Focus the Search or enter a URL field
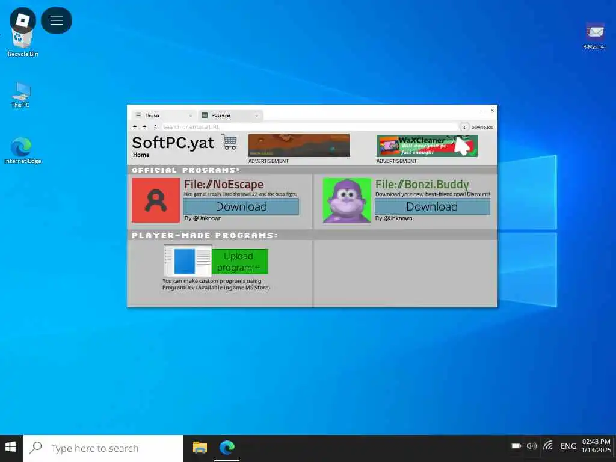Image resolution: width=616 pixels, height=462 pixels. click(x=309, y=127)
